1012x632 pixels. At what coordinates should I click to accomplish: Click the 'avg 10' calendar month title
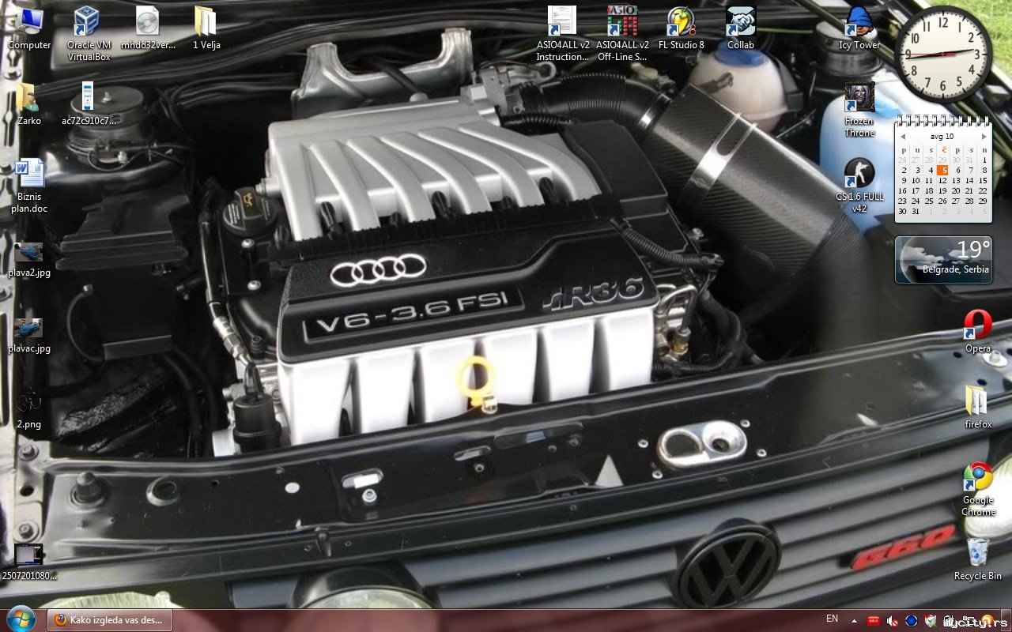[942, 137]
